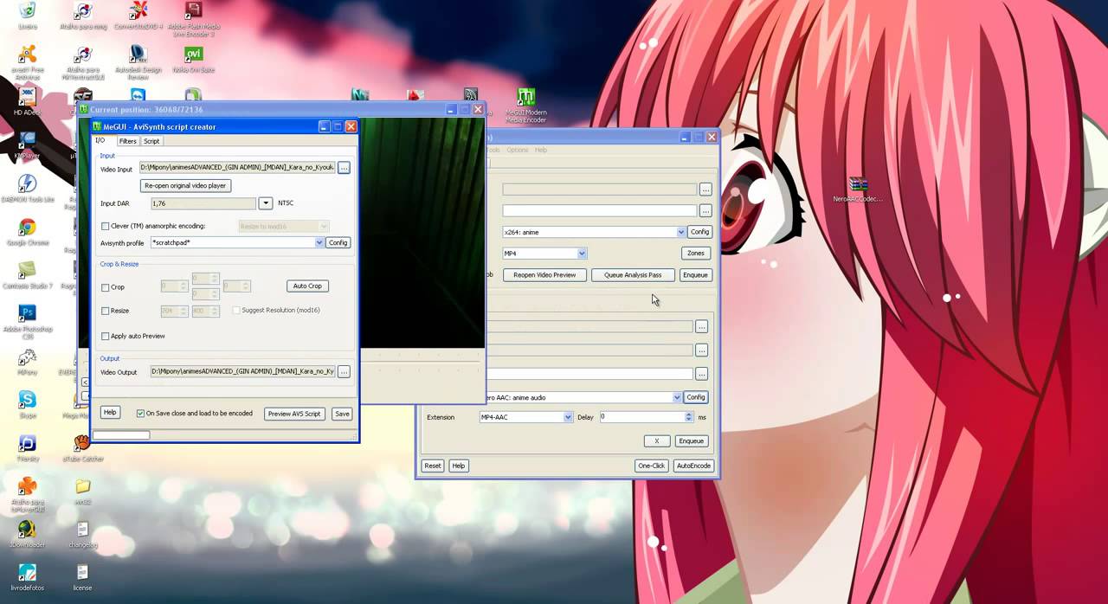This screenshot has width=1108, height=604.
Task: Expand the MP4-AAC extension dropdown
Action: pos(568,417)
